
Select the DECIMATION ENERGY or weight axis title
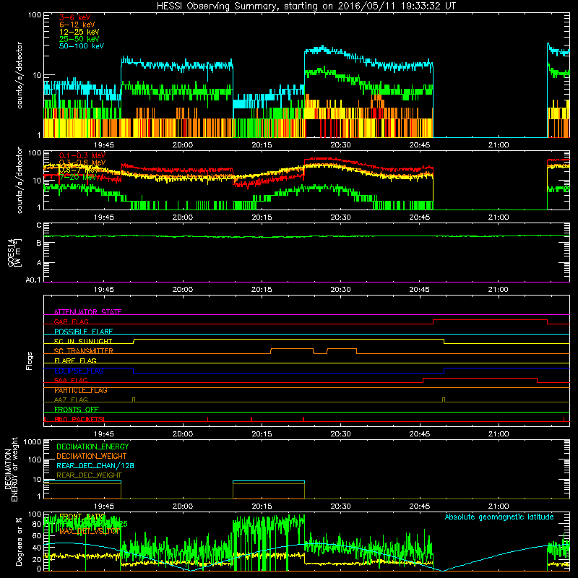click(11, 469)
